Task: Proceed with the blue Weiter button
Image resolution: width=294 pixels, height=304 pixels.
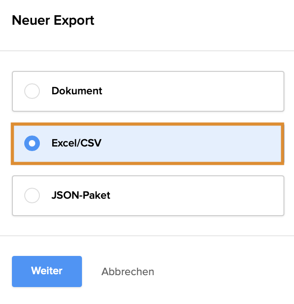Action: [47, 271]
